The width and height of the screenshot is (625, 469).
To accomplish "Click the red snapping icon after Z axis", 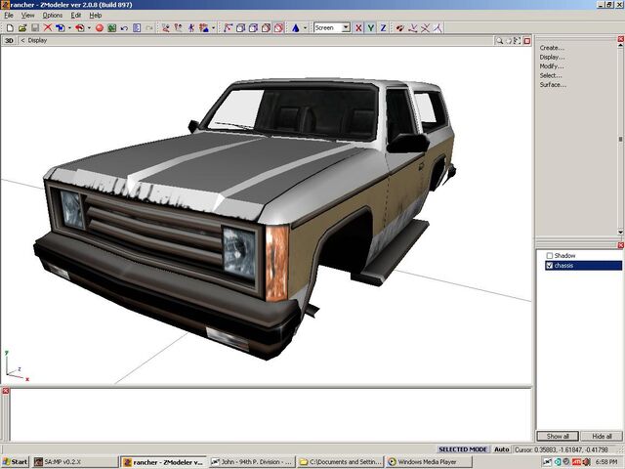I will pyautogui.click(x=399, y=28).
